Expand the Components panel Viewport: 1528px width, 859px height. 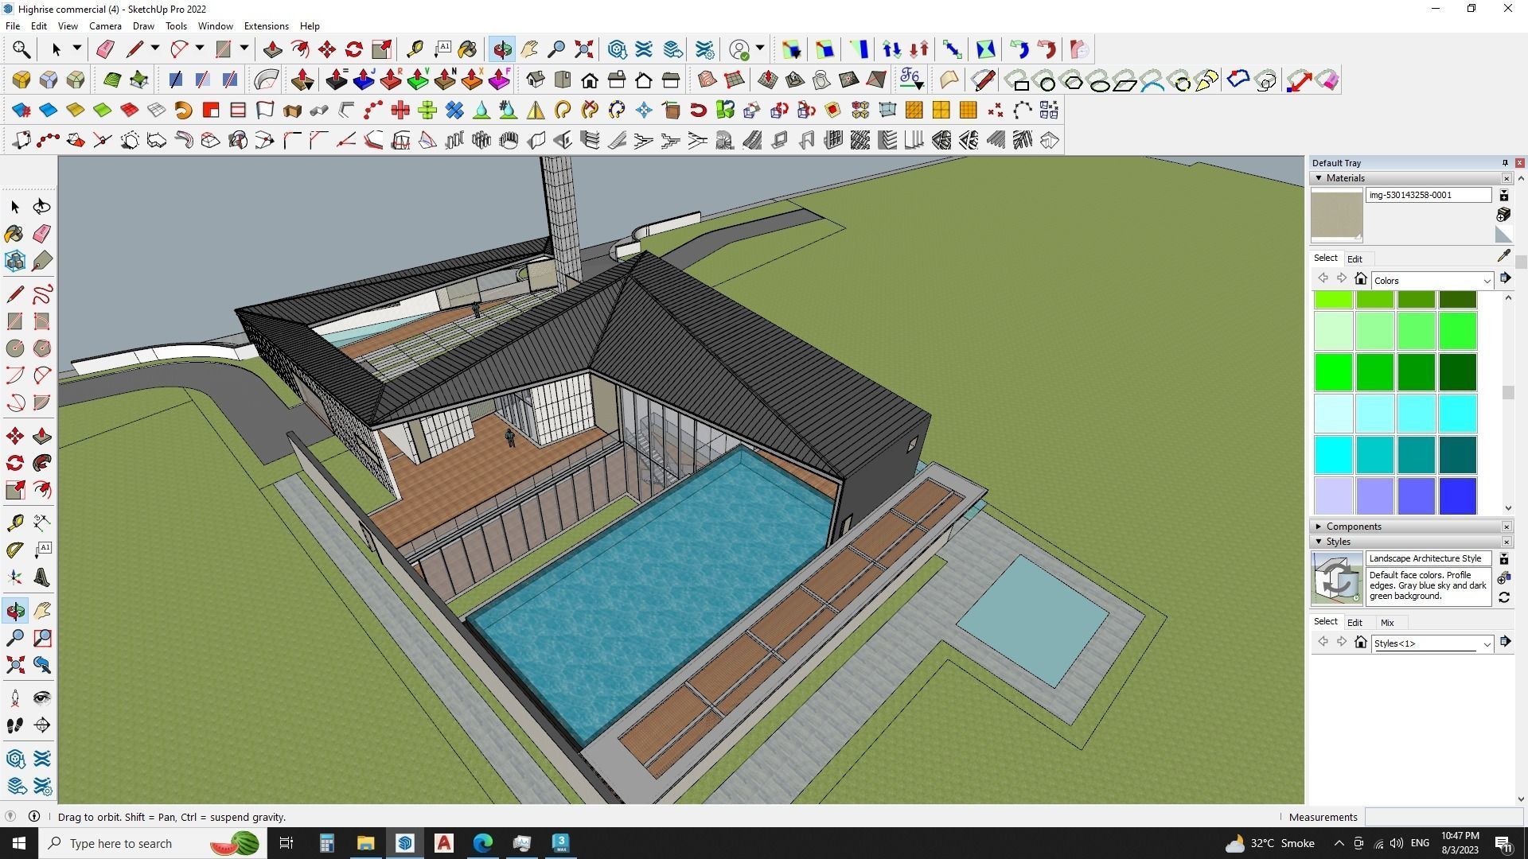tap(1319, 527)
